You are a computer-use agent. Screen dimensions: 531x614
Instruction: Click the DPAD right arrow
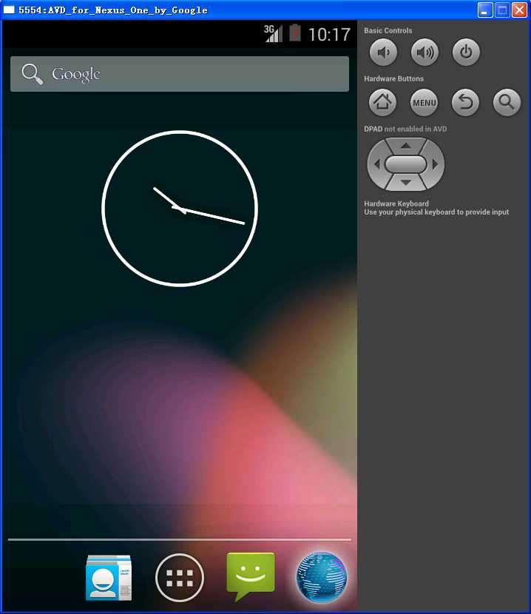click(x=435, y=164)
